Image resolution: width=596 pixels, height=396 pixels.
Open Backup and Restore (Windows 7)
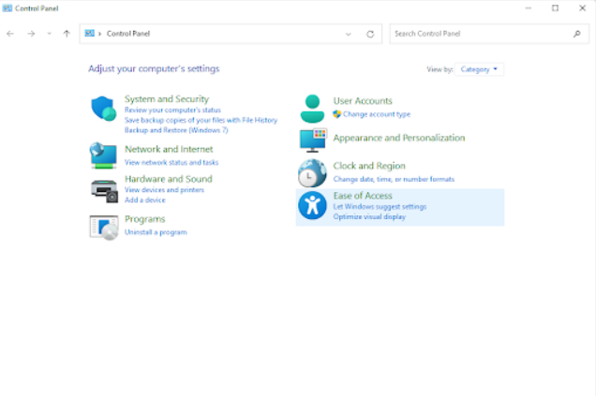(x=176, y=130)
